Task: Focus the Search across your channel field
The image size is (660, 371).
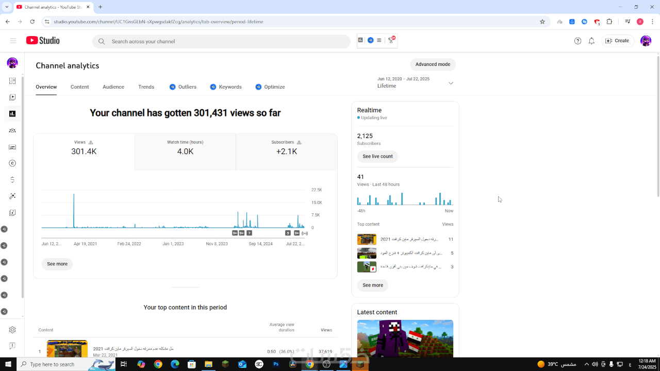Action: click(221, 41)
